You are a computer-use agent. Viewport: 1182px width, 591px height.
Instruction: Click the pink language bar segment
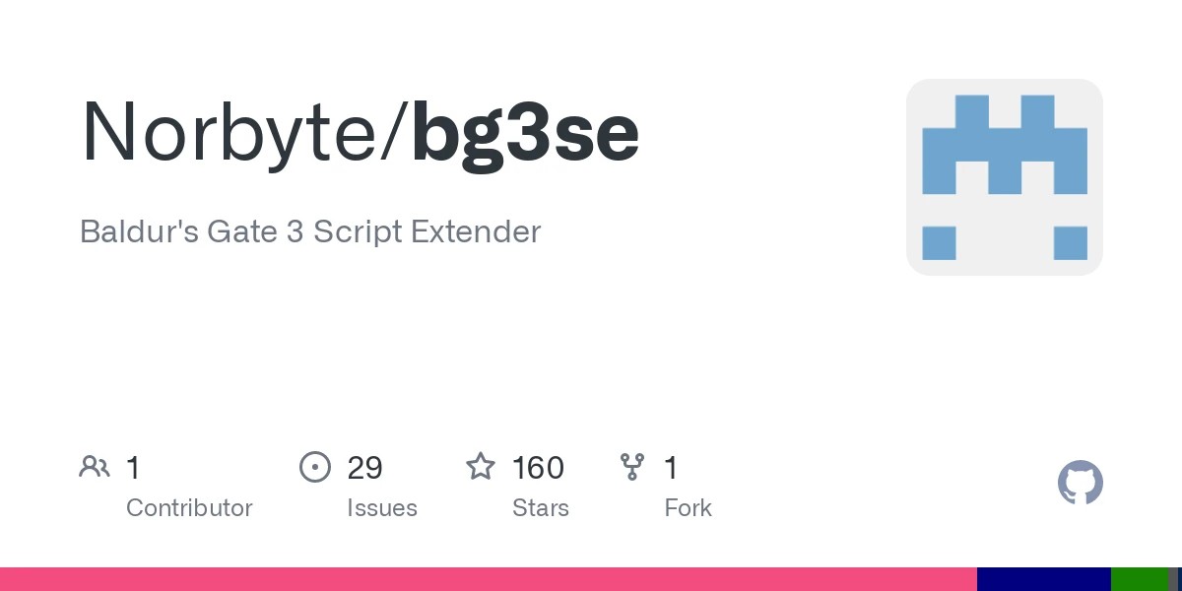[489, 579]
